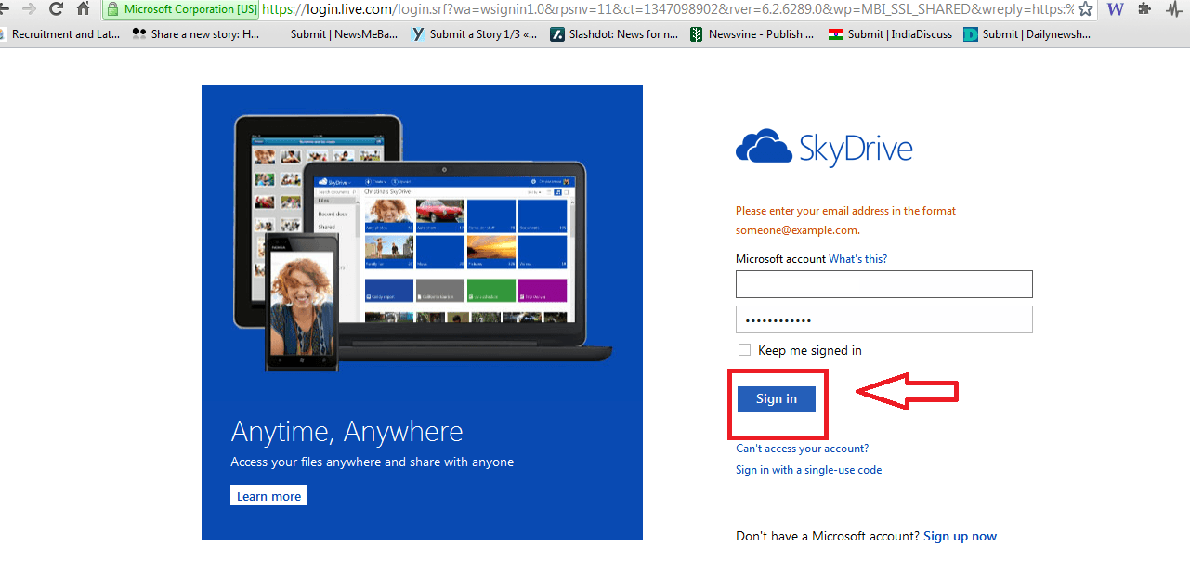The image size is (1190, 573).
Task: Open Recruitment and Lat... bookmark
Action: pos(61,34)
